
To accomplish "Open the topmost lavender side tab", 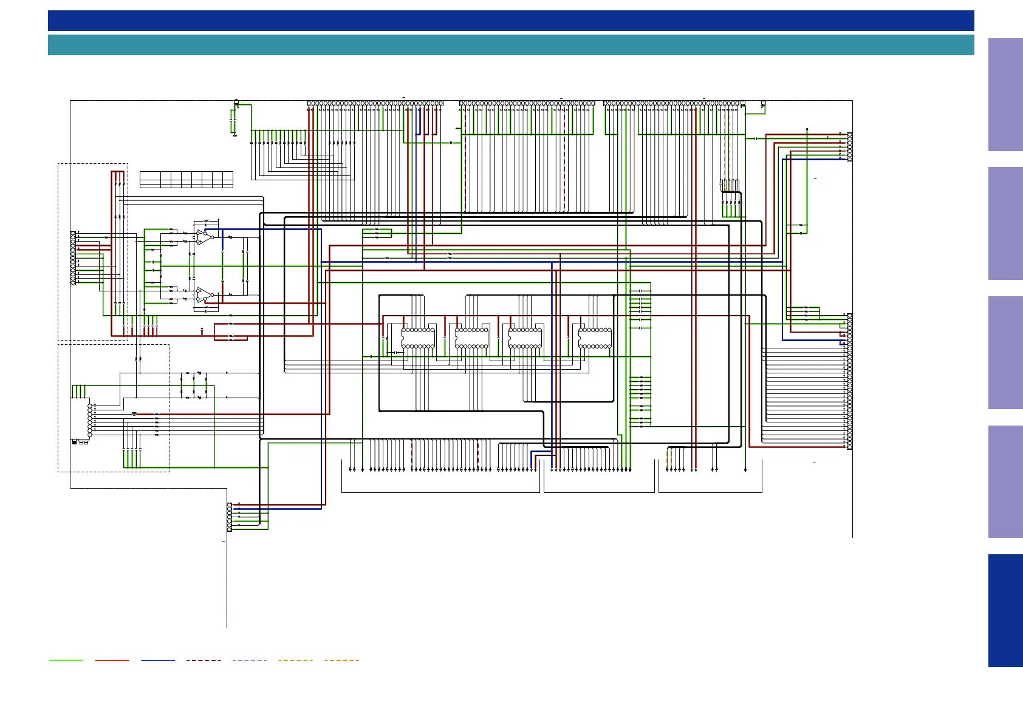I will point(1005,95).
